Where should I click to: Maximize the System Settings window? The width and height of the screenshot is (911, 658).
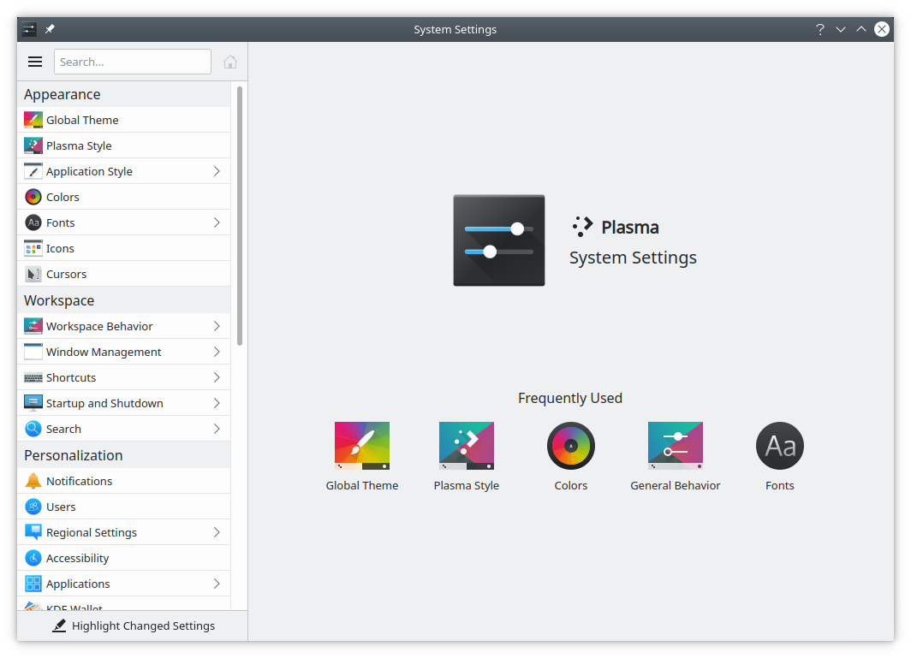tap(861, 29)
